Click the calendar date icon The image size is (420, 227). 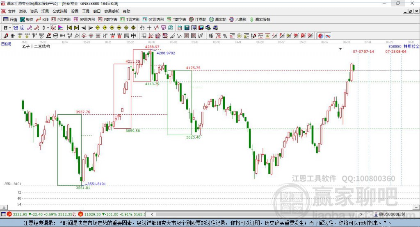(x=180, y=28)
